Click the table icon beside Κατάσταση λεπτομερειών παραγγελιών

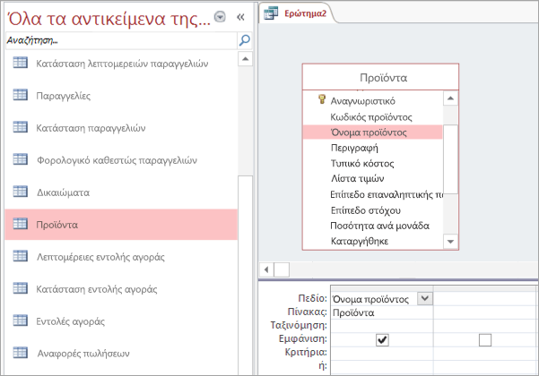21,63
